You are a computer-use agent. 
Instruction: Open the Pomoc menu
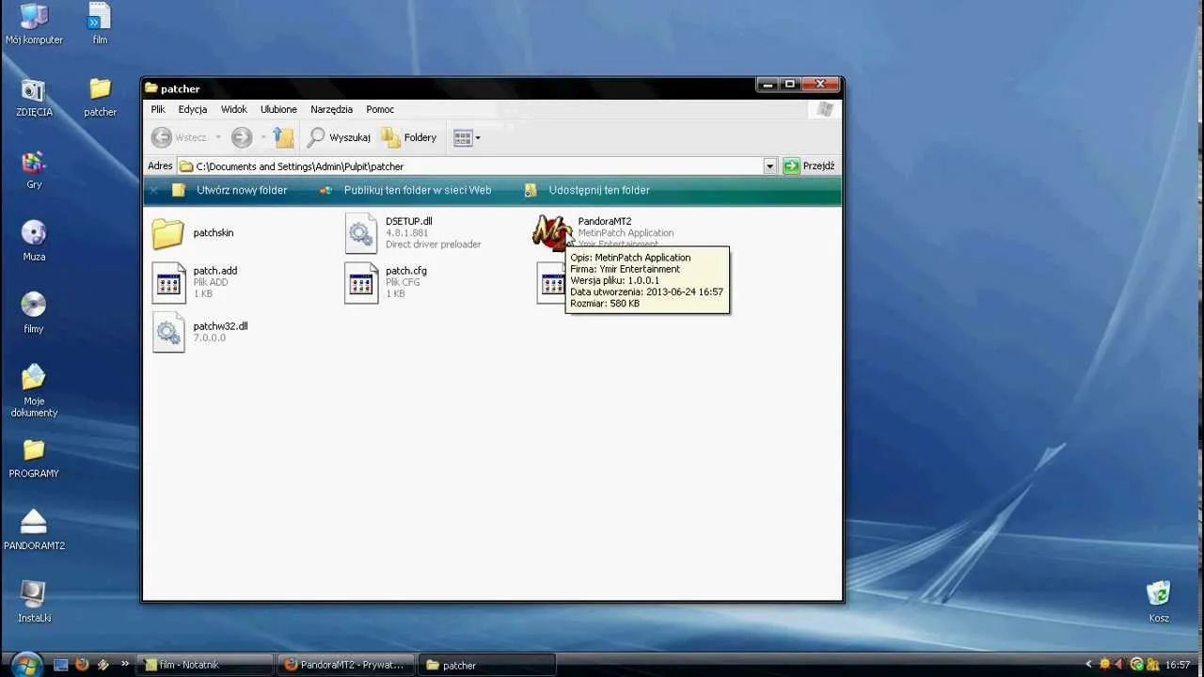tap(380, 109)
